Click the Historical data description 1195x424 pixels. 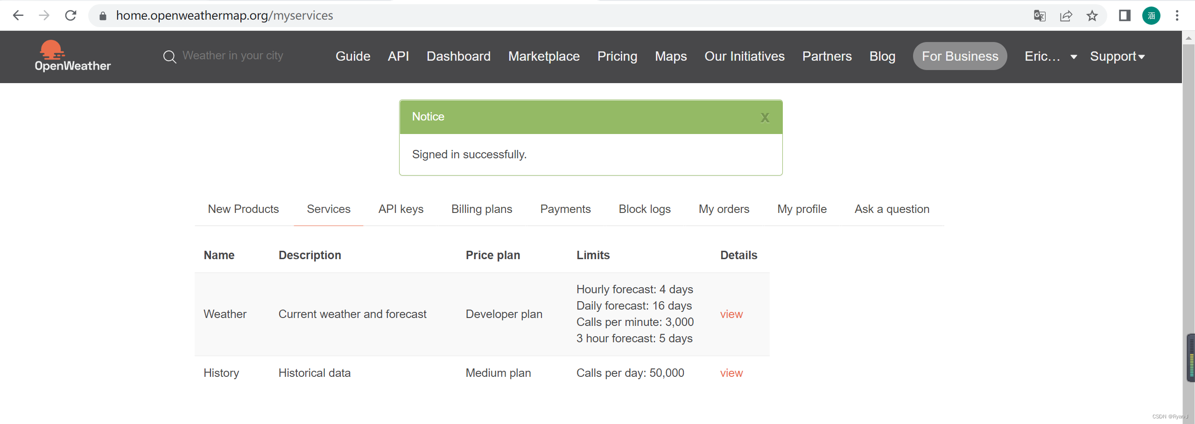coord(314,373)
